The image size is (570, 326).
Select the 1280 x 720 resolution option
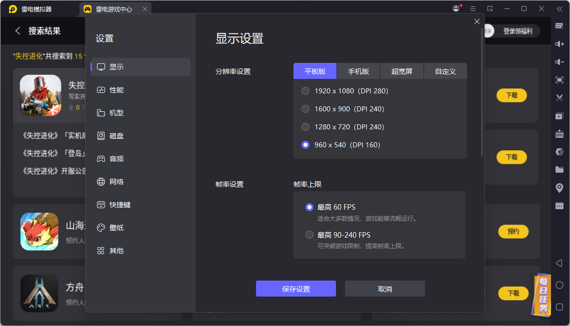[305, 127]
